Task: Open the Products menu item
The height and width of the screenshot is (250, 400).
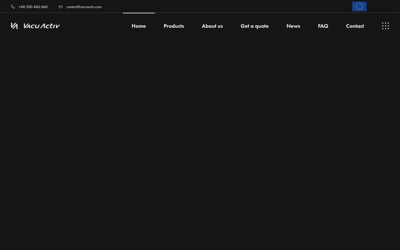Action: 174,26
